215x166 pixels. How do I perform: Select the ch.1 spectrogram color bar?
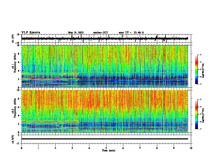(197, 69)
